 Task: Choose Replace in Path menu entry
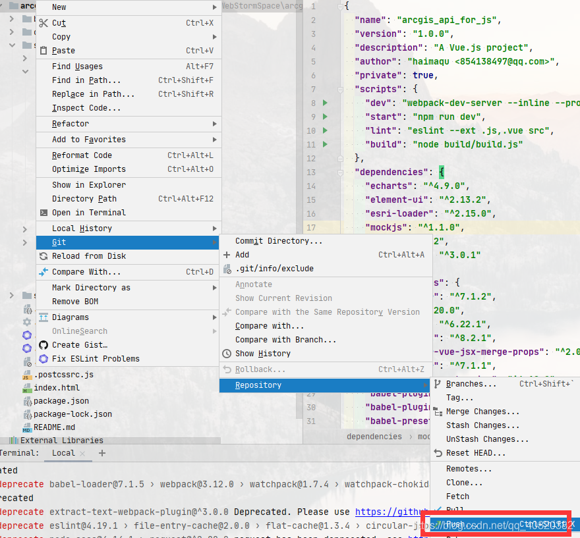(129, 94)
